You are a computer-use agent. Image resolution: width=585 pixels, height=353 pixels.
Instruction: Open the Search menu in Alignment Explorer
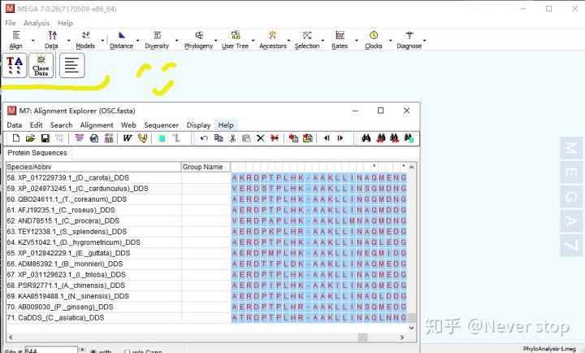tap(61, 125)
